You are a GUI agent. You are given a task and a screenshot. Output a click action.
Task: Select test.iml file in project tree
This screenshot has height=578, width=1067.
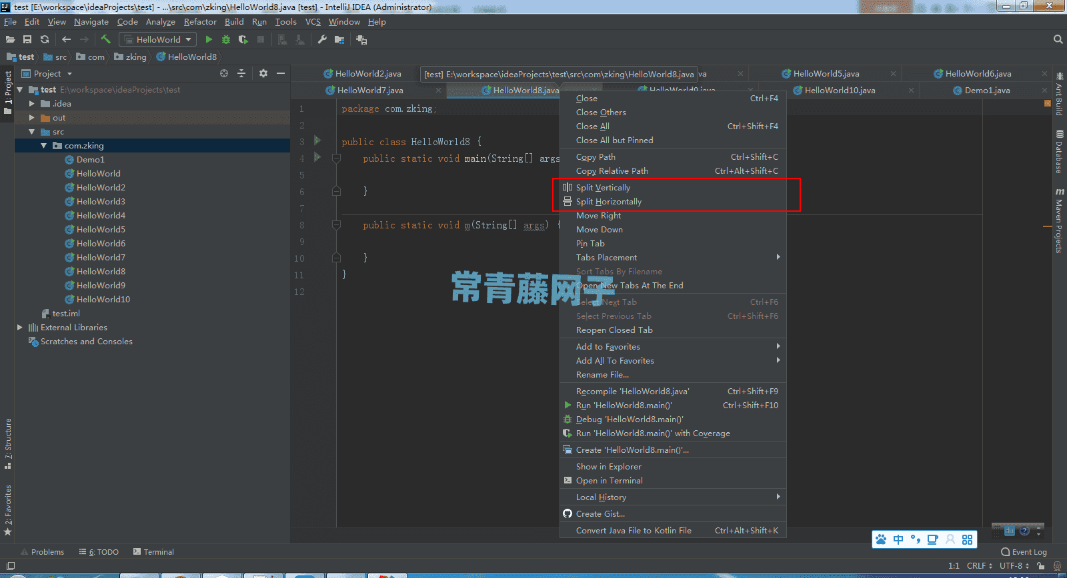pyautogui.click(x=66, y=314)
